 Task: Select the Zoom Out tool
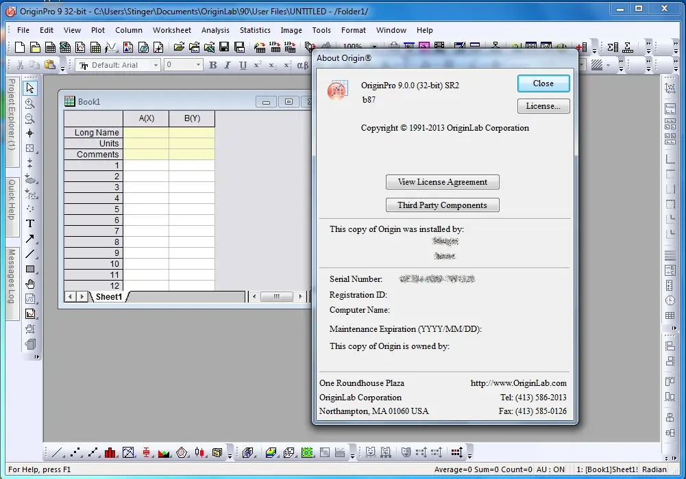click(x=30, y=118)
